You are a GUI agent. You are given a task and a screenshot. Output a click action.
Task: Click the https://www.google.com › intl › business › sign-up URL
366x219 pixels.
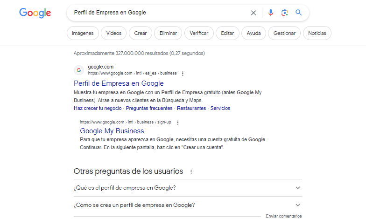tap(125, 122)
